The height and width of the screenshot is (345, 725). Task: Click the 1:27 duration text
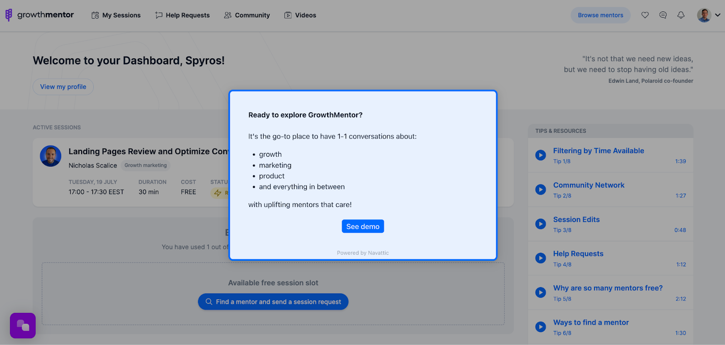(681, 196)
